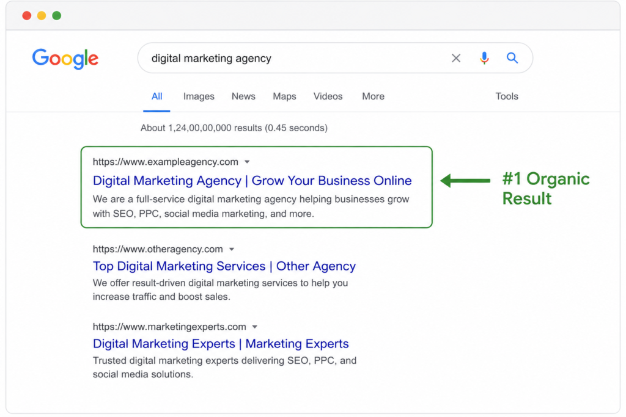Click the search box containing 'digital marketing agency'

pyautogui.click(x=335, y=58)
